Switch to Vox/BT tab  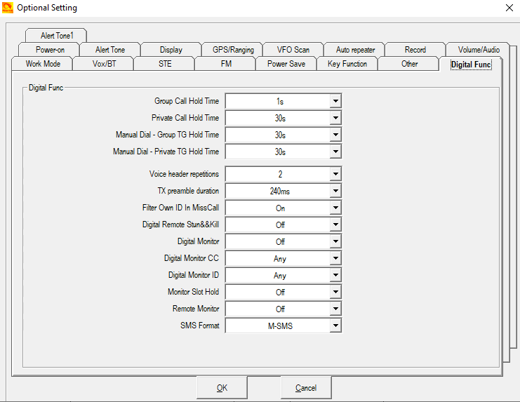104,64
